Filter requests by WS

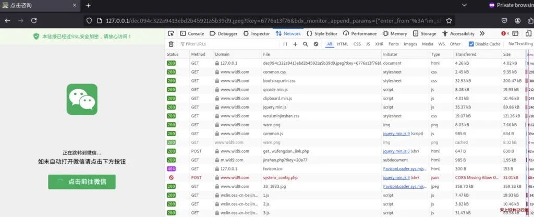pyautogui.click(x=441, y=44)
